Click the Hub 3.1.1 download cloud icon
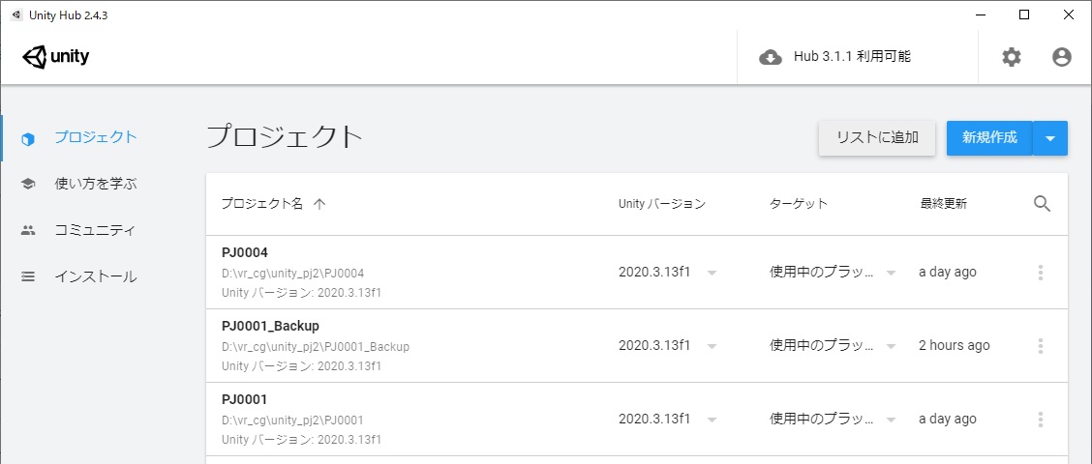Screen dimensions: 1092x464 [770, 57]
